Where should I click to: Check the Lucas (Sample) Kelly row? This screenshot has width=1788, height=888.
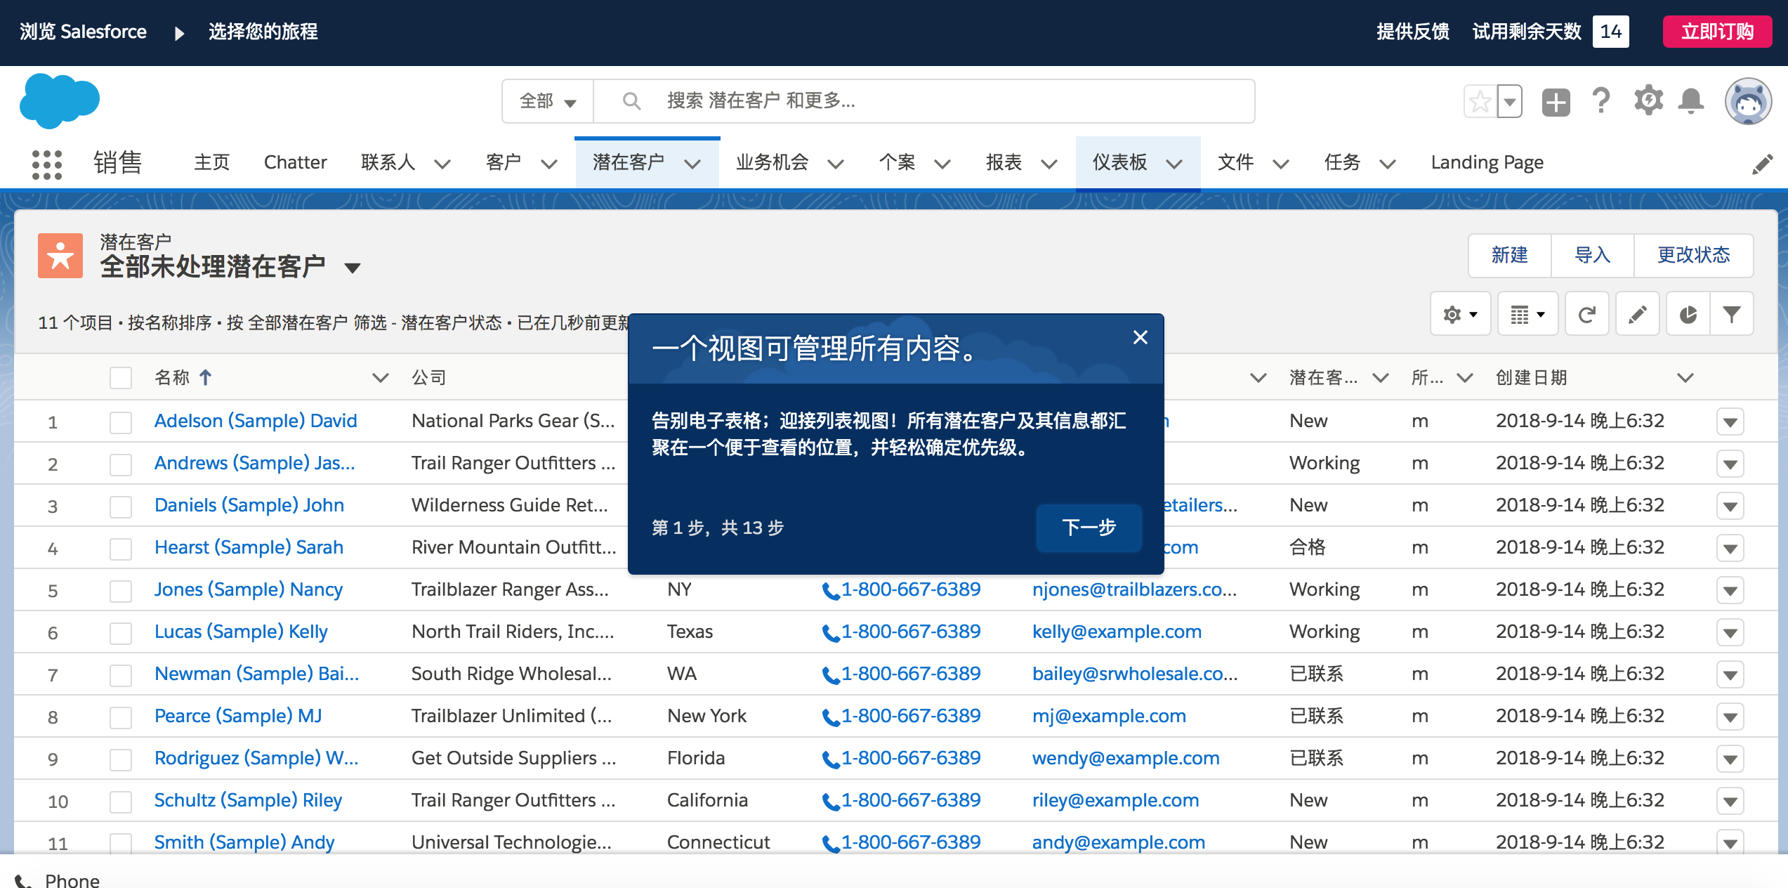(121, 633)
